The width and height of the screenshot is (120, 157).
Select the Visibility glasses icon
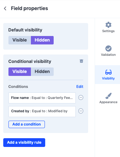108,72
